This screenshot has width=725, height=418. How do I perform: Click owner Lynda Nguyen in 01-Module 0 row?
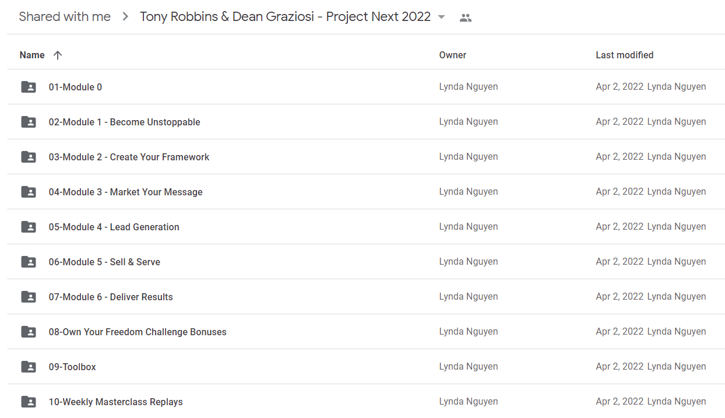[469, 87]
